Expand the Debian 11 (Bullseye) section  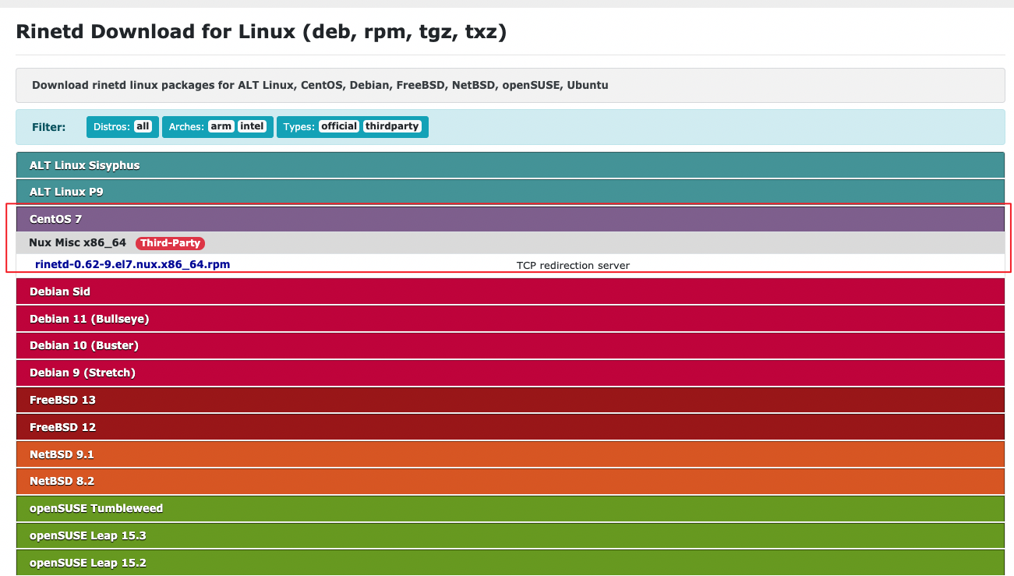pos(511,319)
